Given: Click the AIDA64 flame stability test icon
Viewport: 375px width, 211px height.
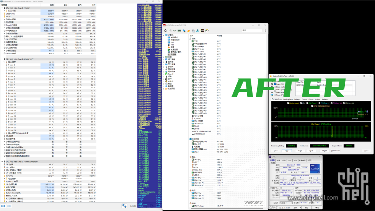Looking at the screenshot, I should click(x=188, y=31).
